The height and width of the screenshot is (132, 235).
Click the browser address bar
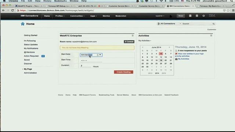(x=120, y=10)
